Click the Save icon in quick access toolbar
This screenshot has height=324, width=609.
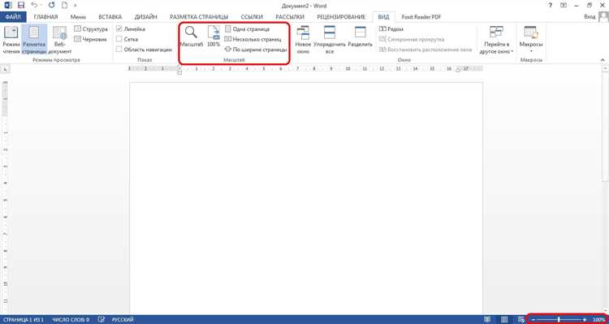click(x=21, y=6)
